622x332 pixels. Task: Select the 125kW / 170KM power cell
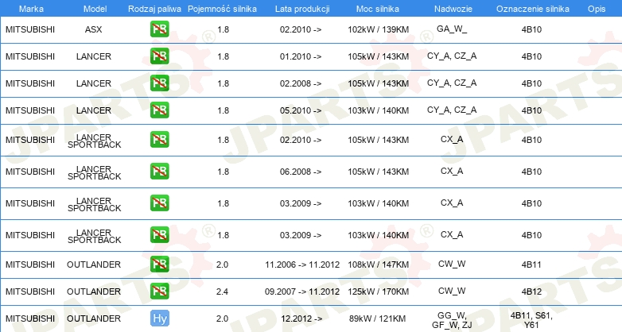click(378, 291)
